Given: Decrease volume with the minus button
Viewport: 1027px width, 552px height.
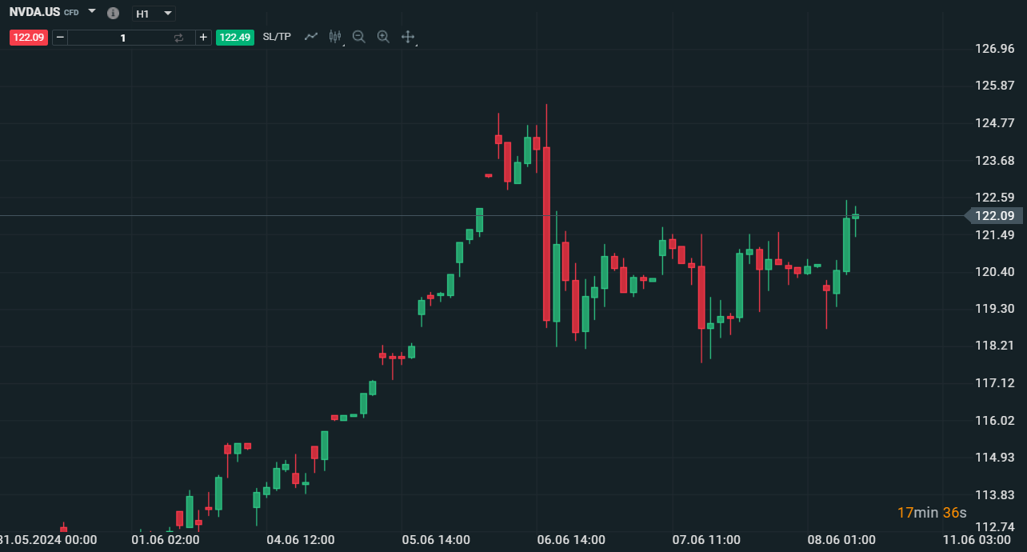Looking at the screenshot, I should [60, 38].
